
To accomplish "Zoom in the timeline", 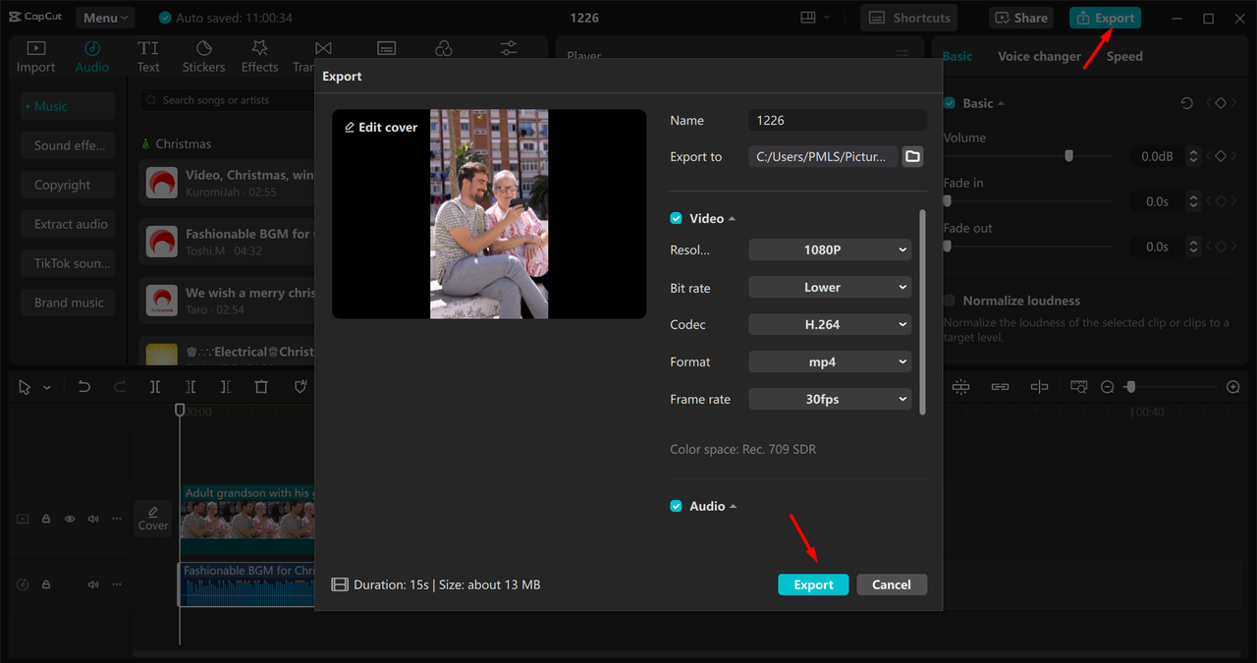I will point(1233,387).
